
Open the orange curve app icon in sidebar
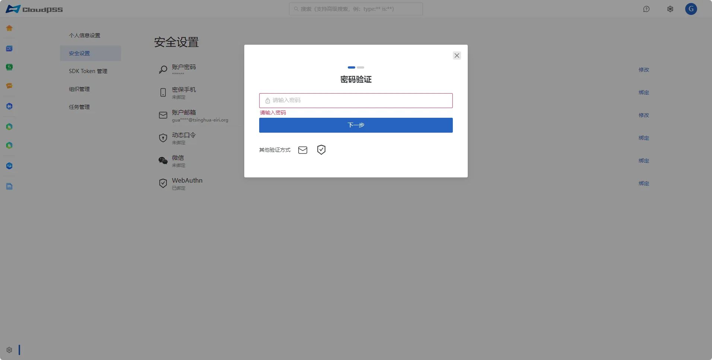click(x=9, y=86)
